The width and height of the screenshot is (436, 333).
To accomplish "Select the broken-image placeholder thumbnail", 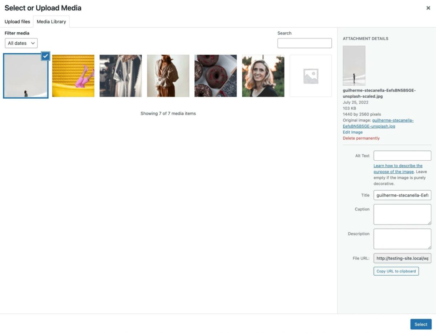I will (x=310, y=75).
